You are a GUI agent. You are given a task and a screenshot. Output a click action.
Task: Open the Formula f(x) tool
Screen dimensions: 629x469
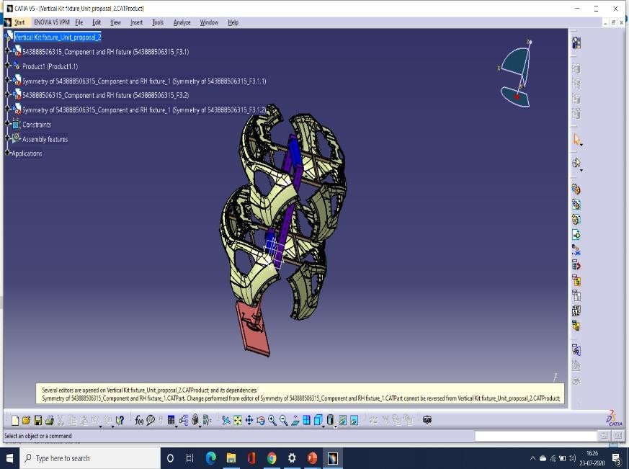(139, 420)
